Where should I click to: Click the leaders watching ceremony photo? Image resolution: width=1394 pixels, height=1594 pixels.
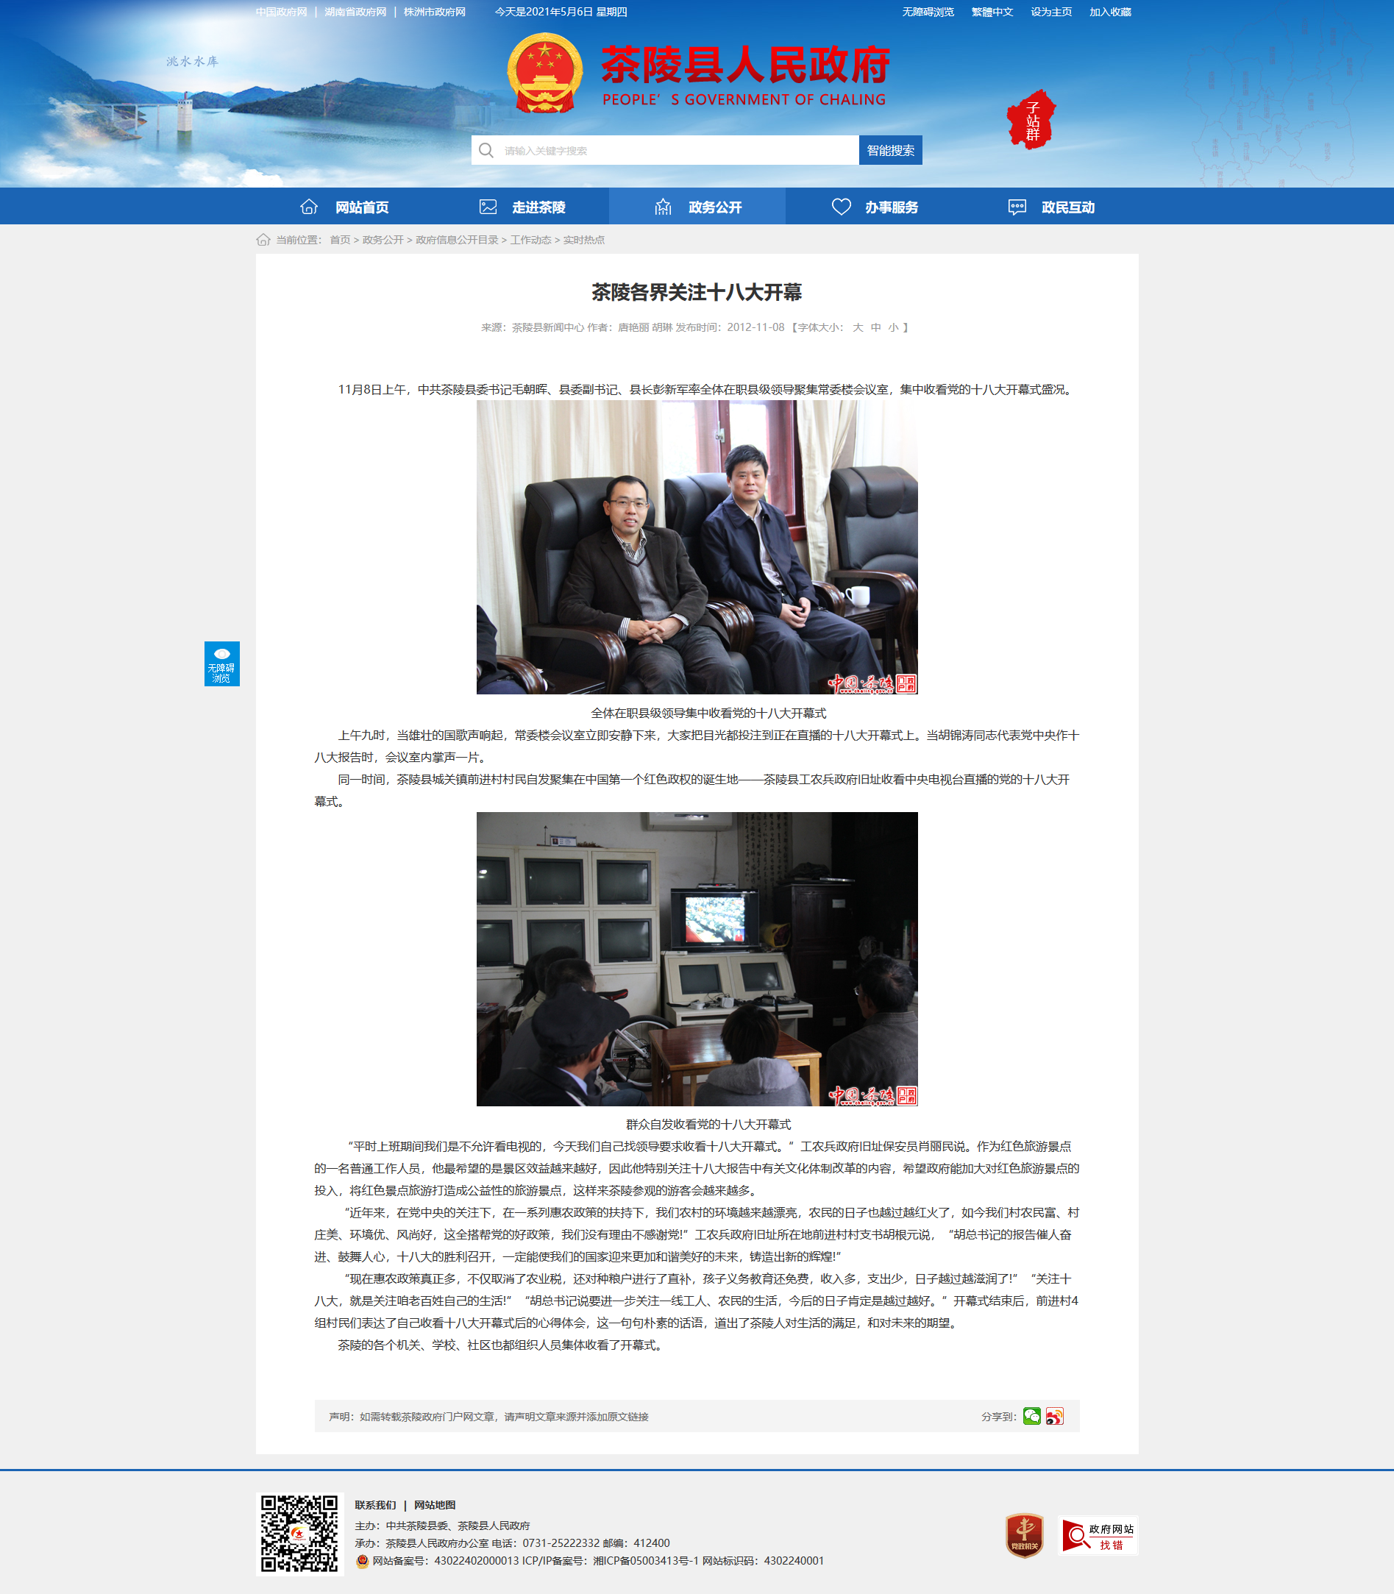coord(697,547)
